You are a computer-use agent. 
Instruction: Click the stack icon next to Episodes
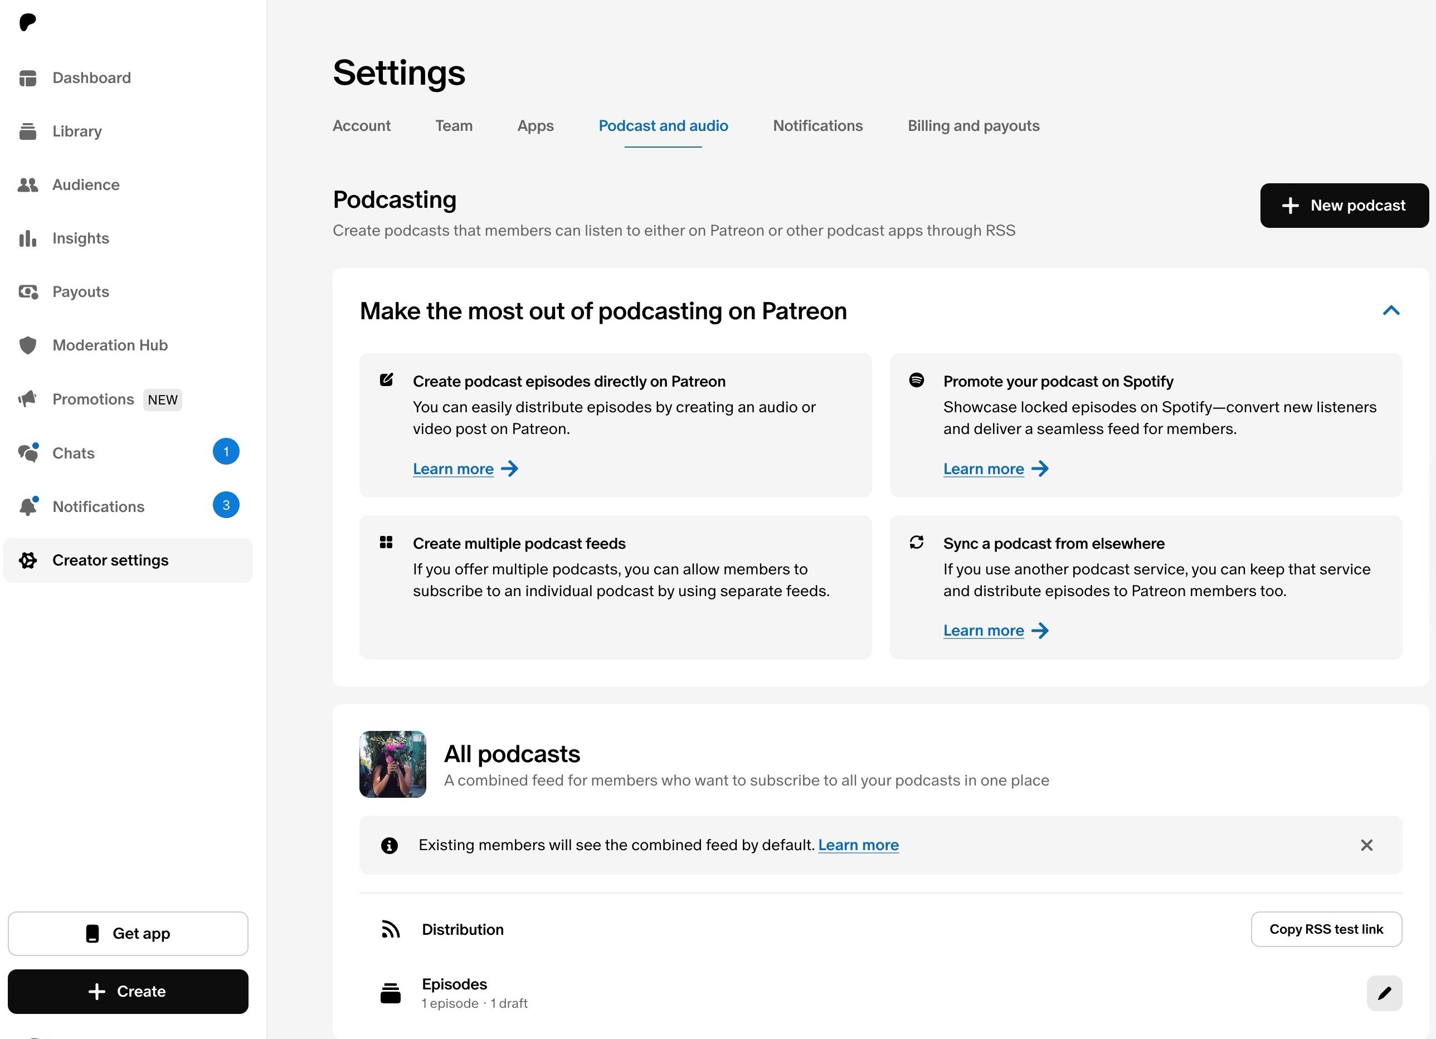pyautogui.click(x=391, y=993)
